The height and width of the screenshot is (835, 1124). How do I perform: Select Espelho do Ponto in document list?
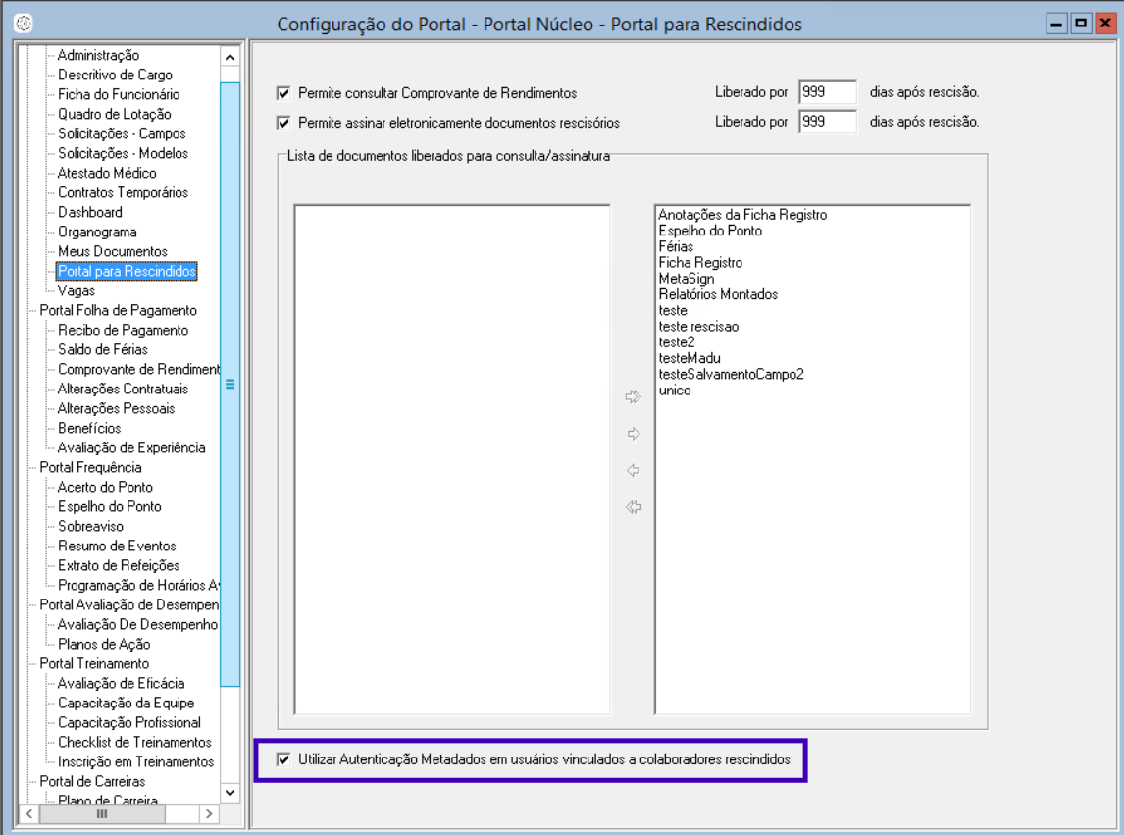pos(710,231)
